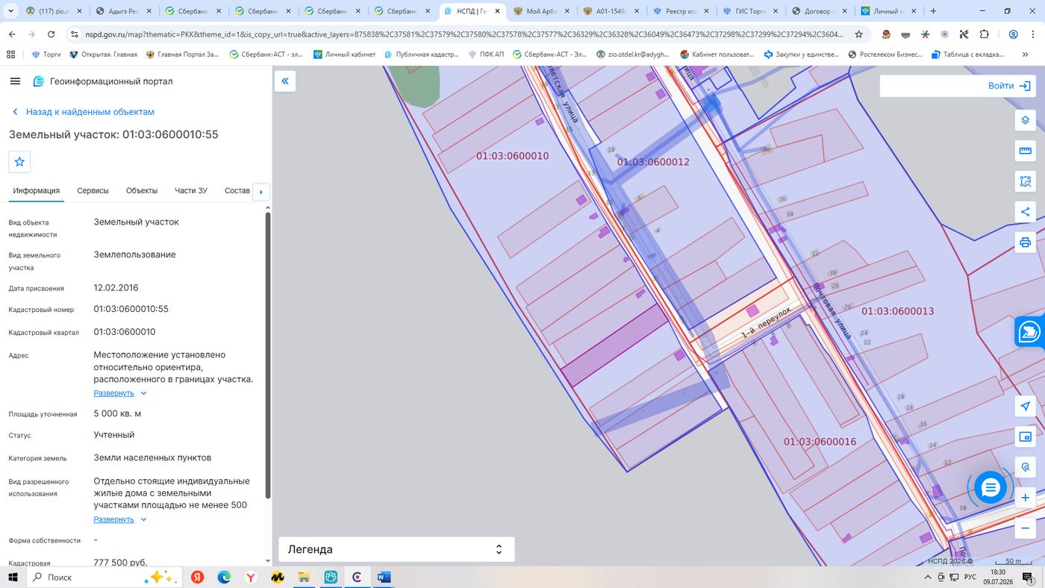Image resolution: width=1045 pixels, height=588 pixels.
Task: Launch Microsoft Word from the taskbar
Action: [384, 577]
